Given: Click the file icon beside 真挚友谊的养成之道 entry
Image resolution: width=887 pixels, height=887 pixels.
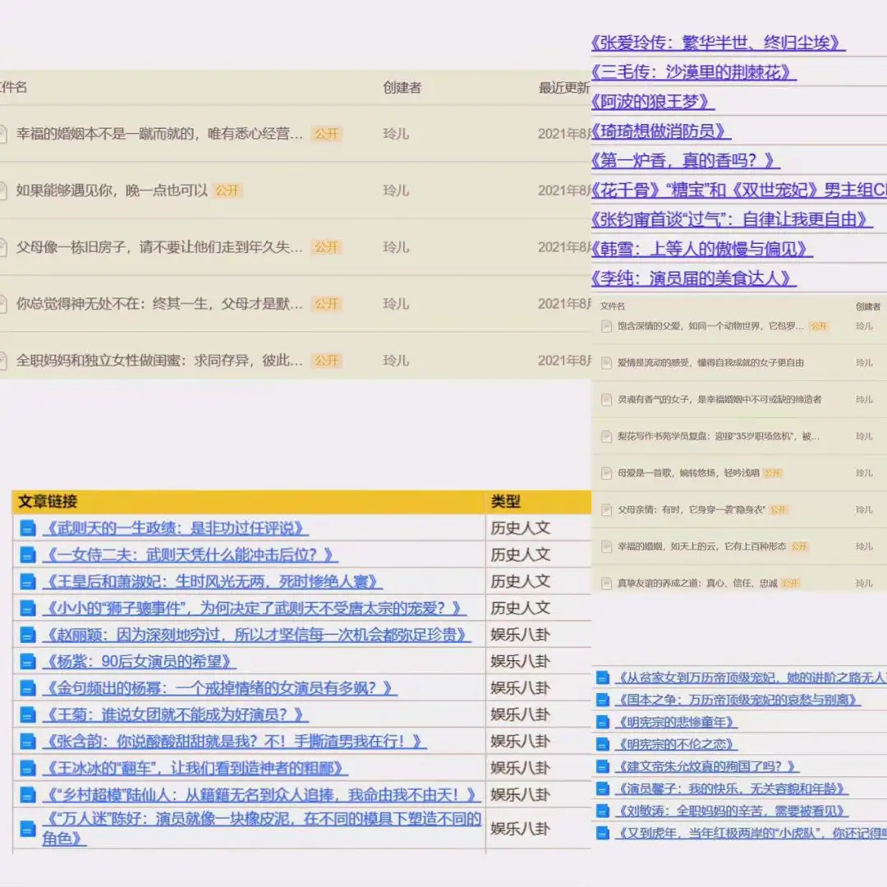Looking at the screenshot, I should (606, 583).
